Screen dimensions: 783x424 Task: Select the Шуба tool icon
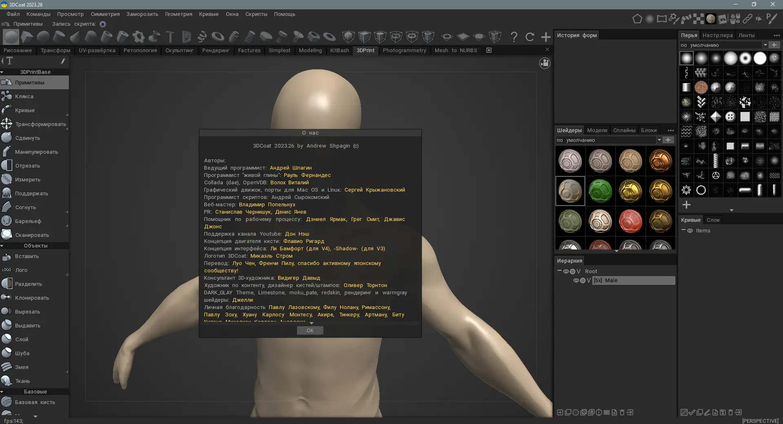click(7, 353)
